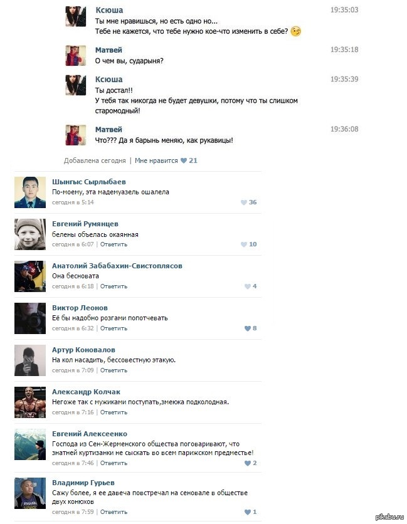This screenshot has width=407, height=524.
Task: Like Евгений Румянцев's comment heart icon
Action: coord(244,244)
